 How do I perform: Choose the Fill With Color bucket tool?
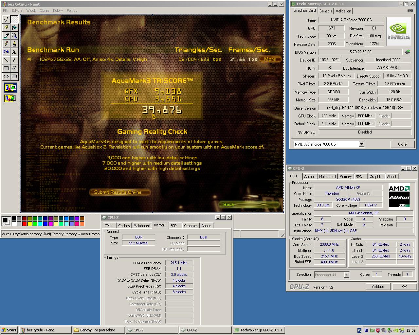coord(14,27)
